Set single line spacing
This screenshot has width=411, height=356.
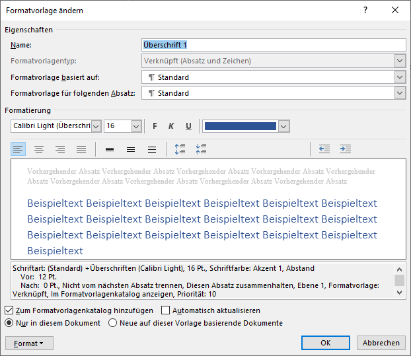[x=110, y=149]
